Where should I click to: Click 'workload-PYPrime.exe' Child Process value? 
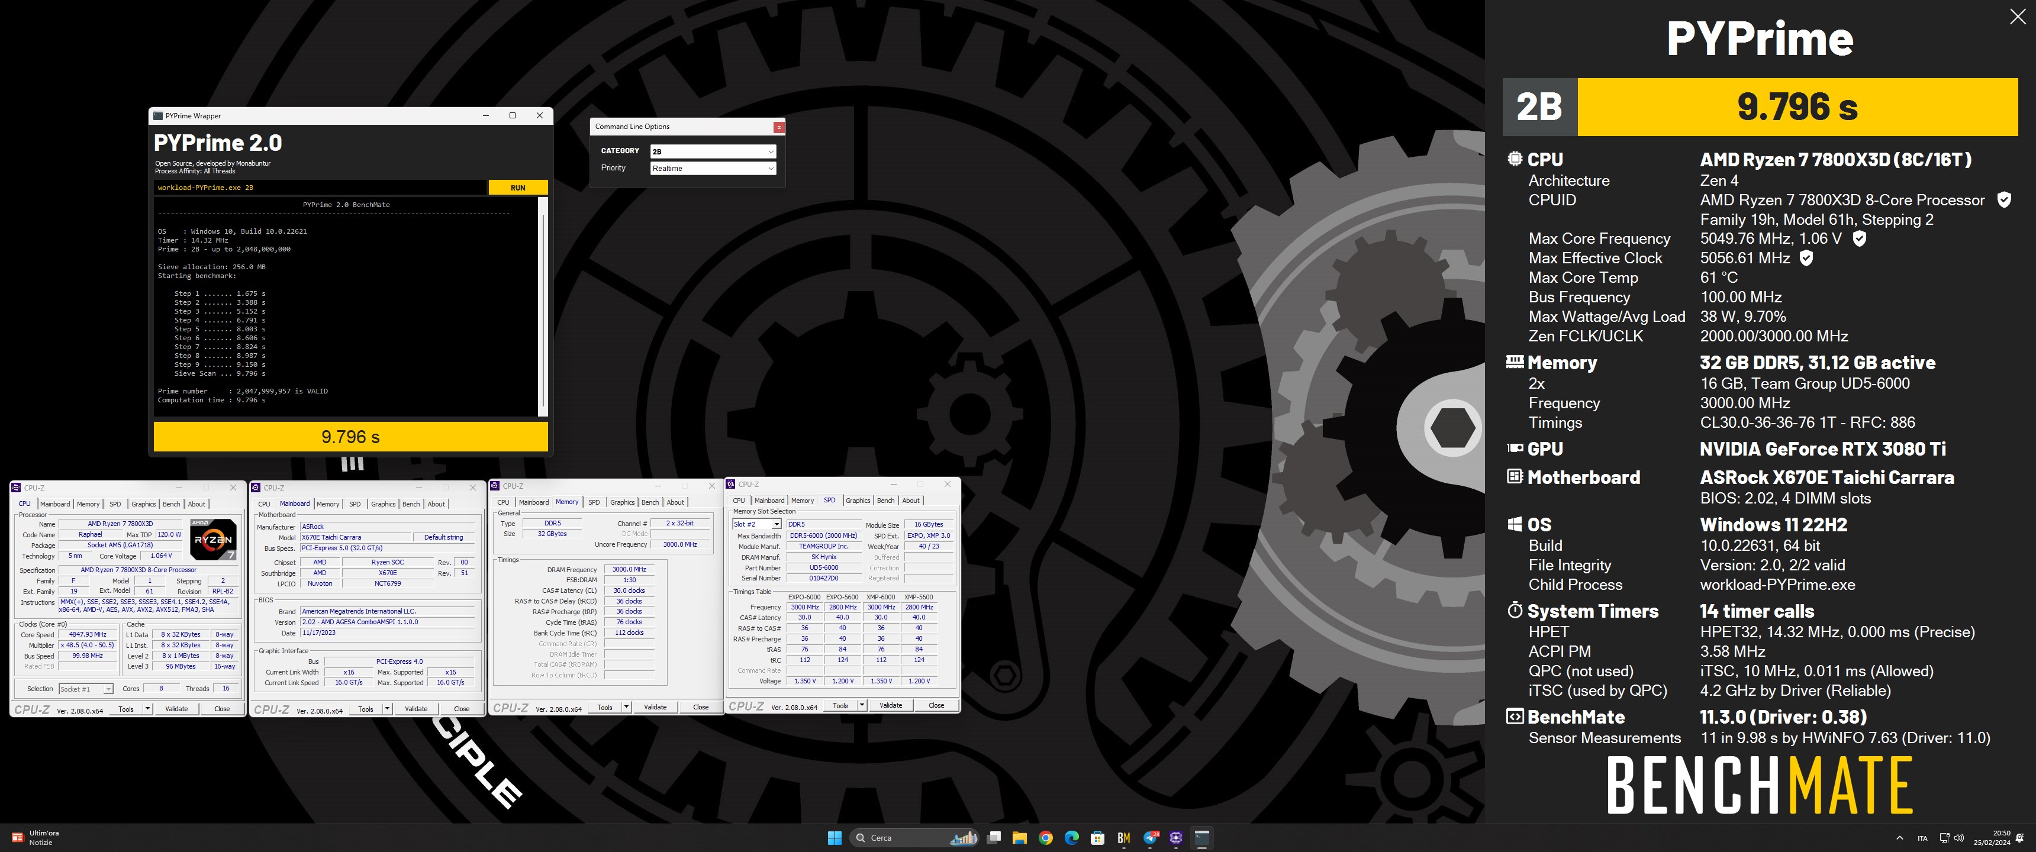pos(1777,585)
